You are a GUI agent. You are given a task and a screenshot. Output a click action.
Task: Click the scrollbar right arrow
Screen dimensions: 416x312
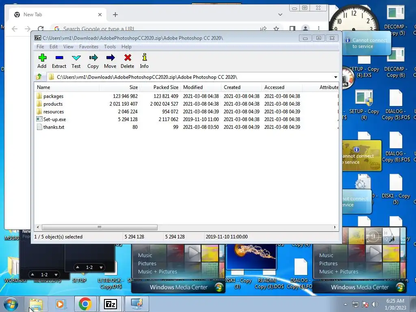(335, 227)
